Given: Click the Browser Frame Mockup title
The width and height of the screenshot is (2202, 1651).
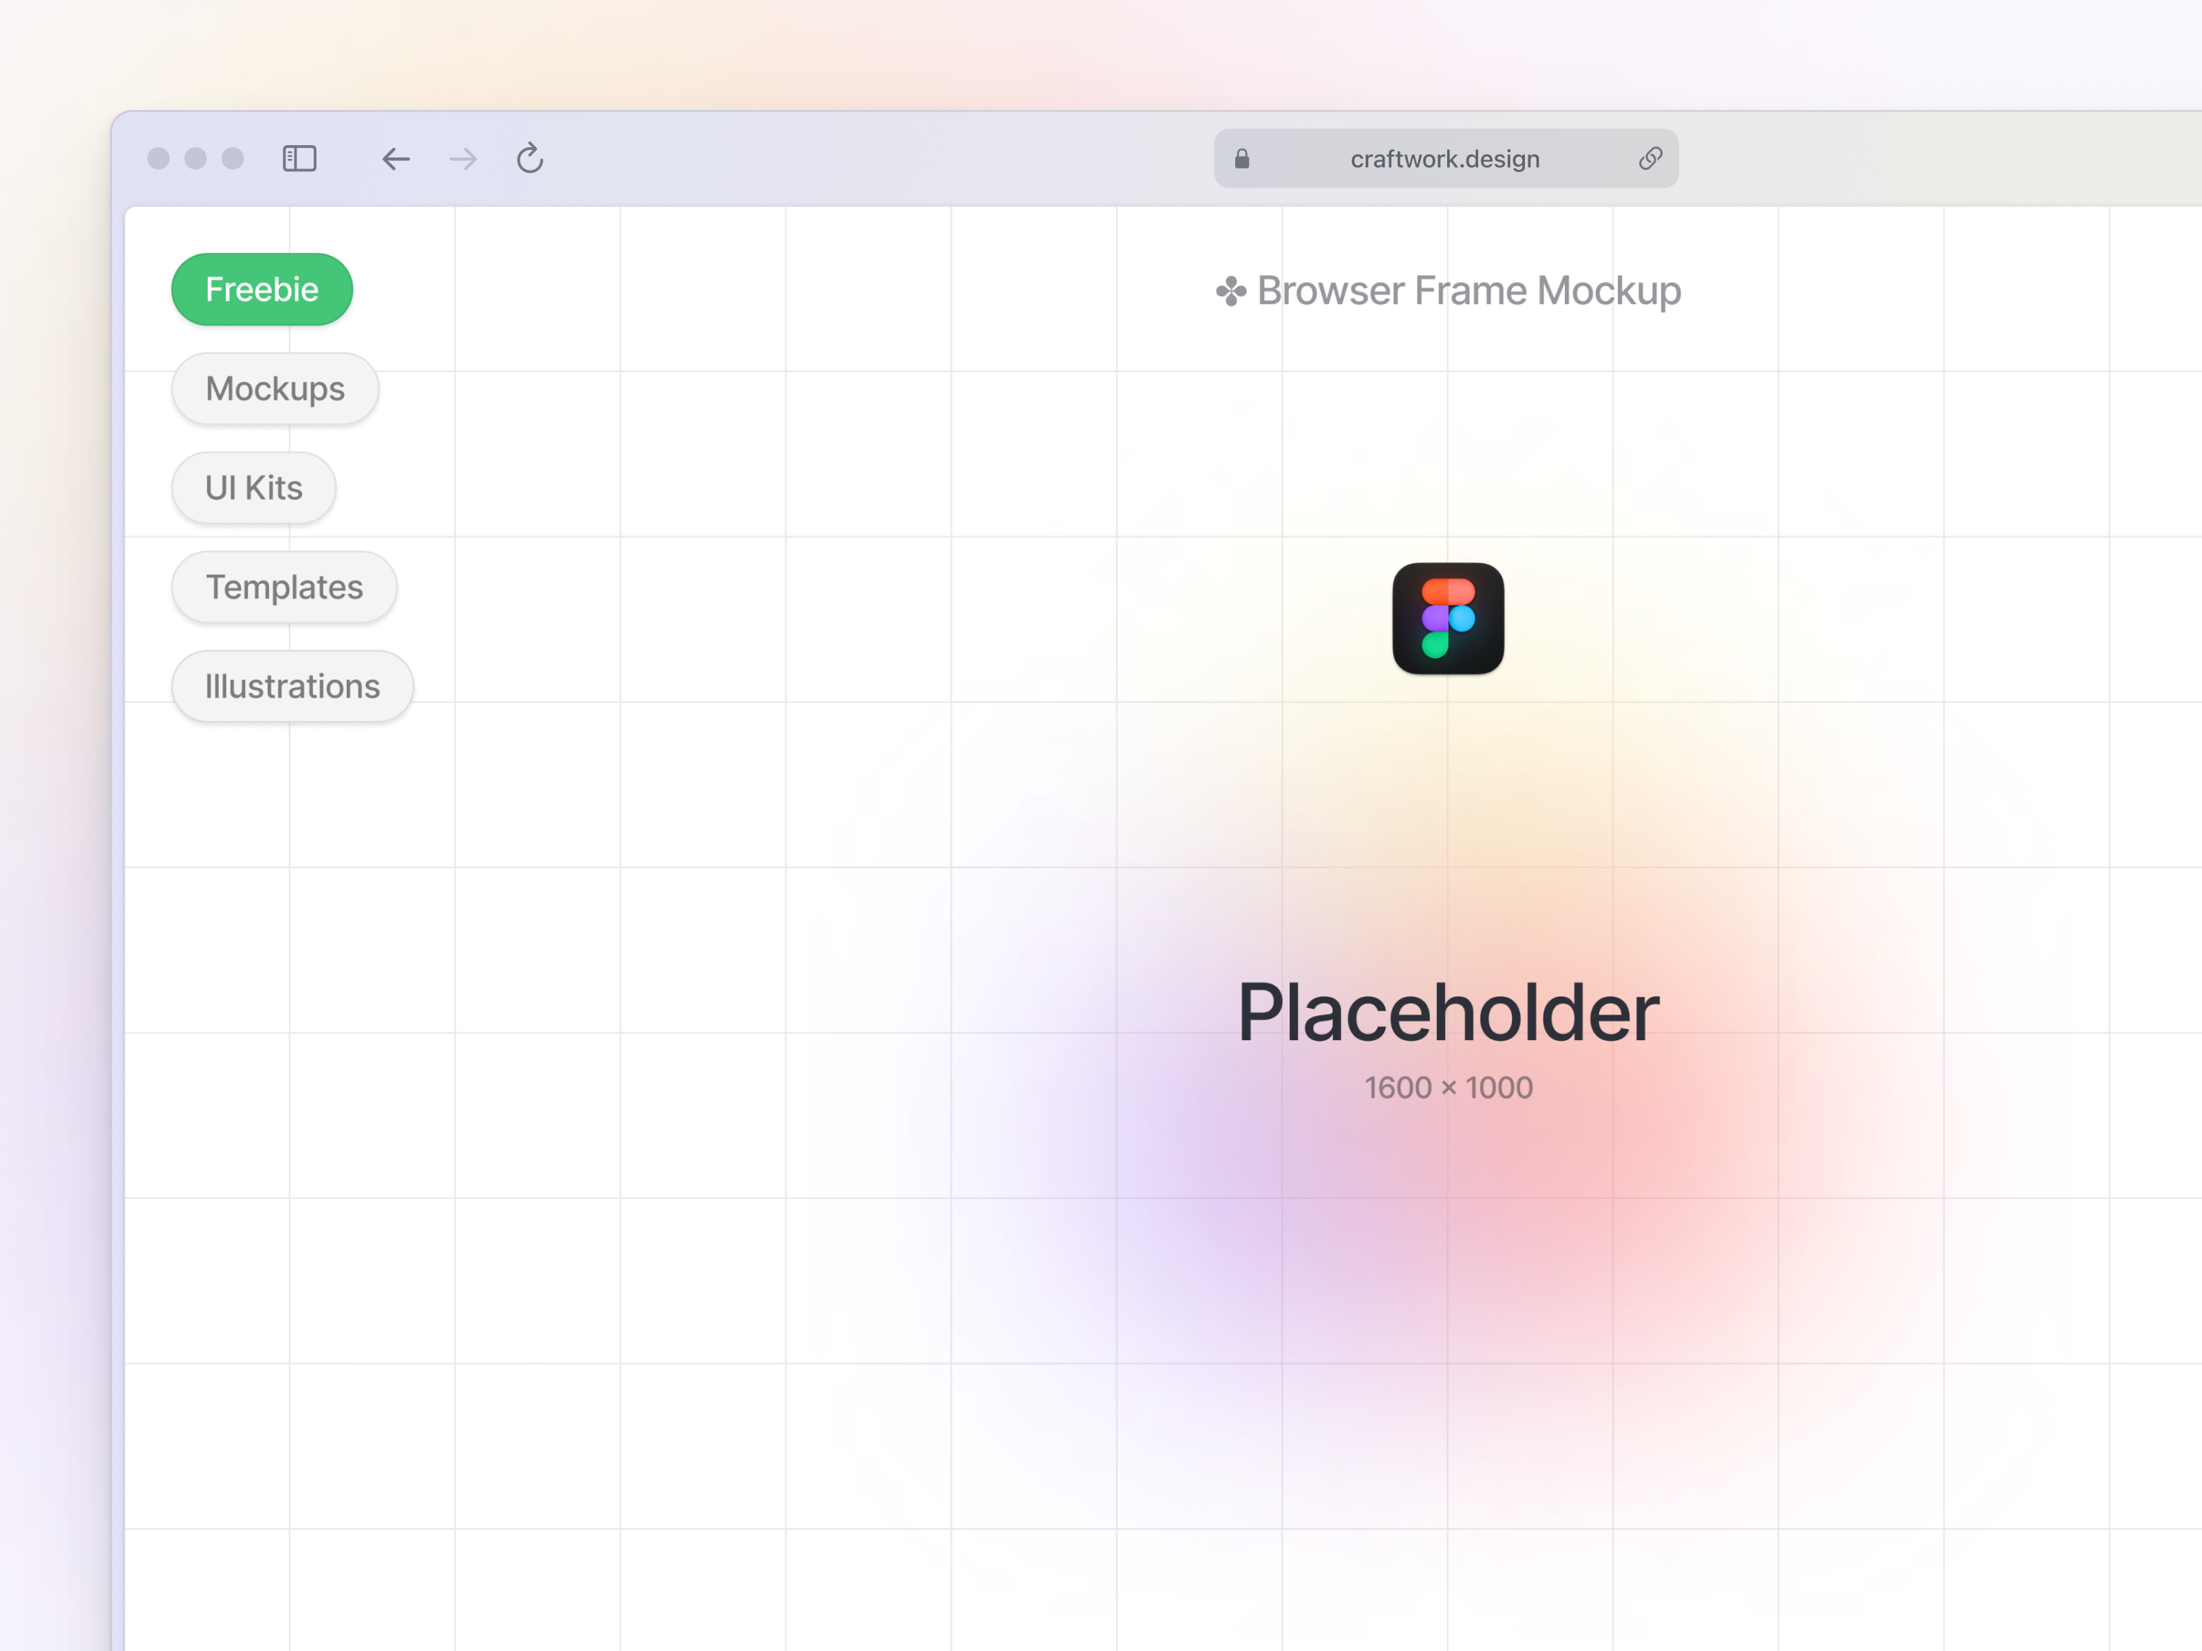Looking at the screenshot, I should click(x=1468, y=290).
